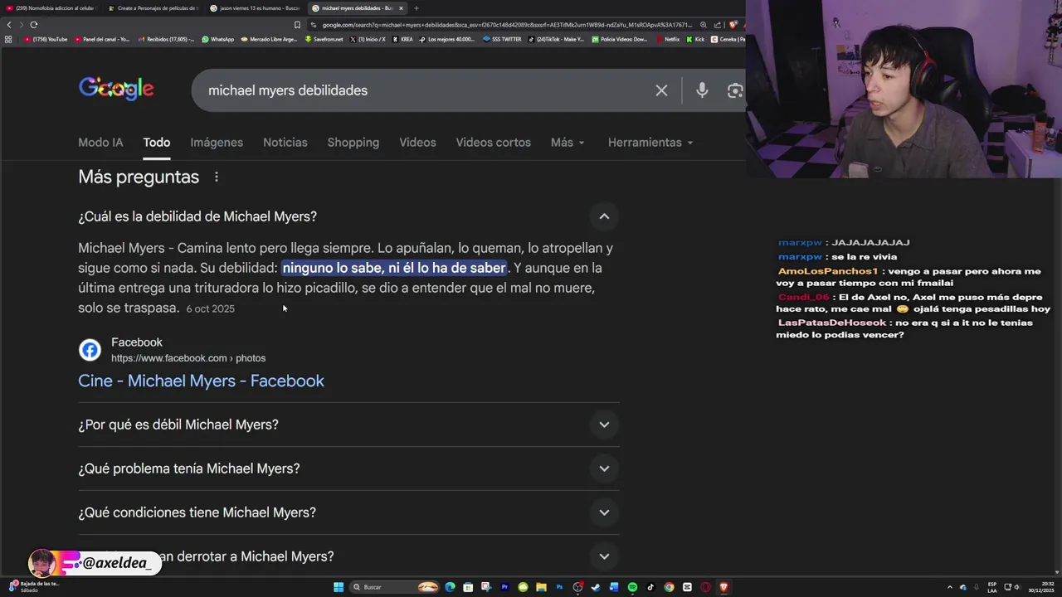Open the Windows Start menu
This screenshot has width=1062, height=597.
(x=339, y=587)
